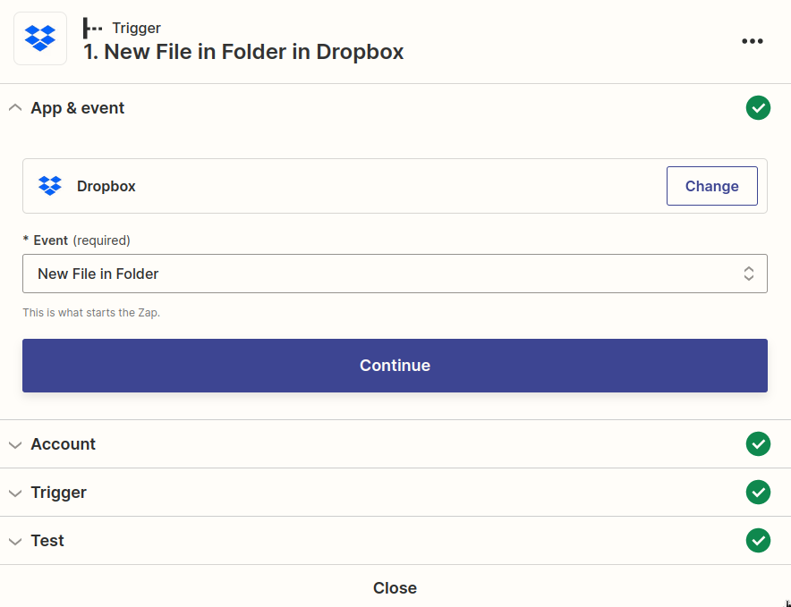
Task: Click the Dropbox app icon at top left
Action: [x=39, y=38]
